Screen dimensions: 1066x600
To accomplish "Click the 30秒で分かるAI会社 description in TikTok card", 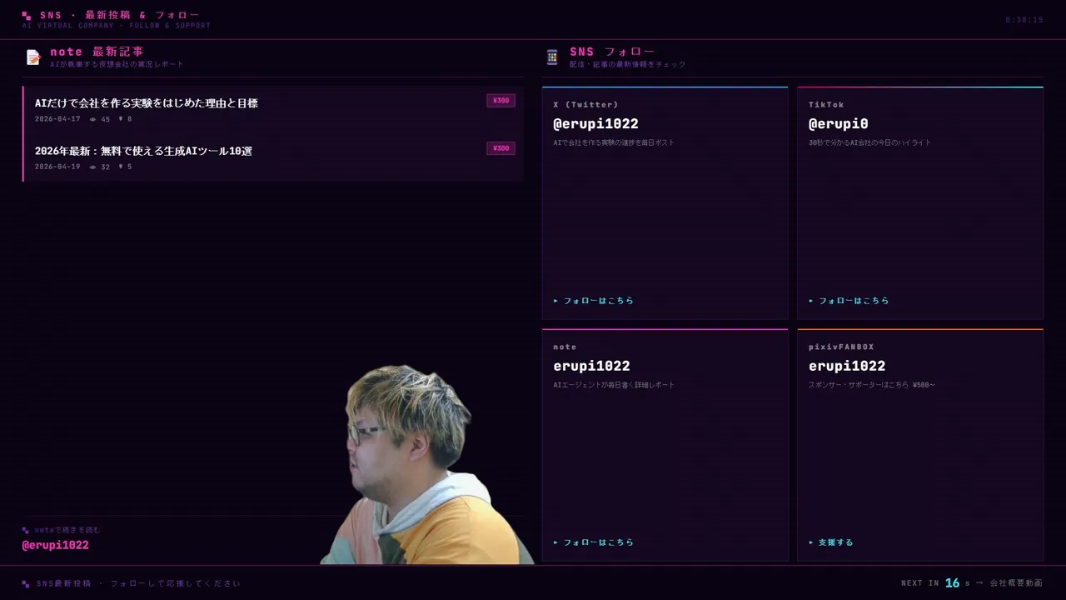I will (x=869, y=142).
